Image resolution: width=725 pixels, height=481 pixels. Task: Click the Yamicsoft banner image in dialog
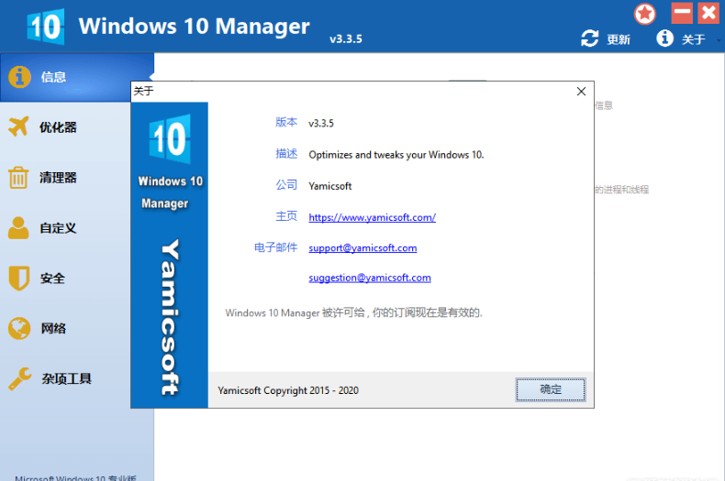coord(170,255)
